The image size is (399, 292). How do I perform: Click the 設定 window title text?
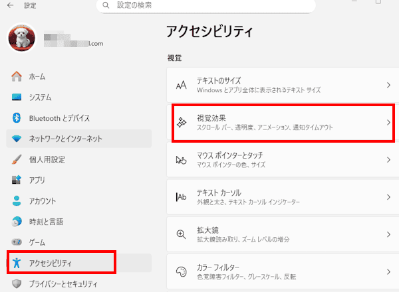click(x=30, y=5)
